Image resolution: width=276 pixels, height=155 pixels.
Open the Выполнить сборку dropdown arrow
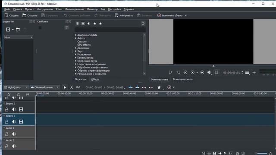[186, 15]
